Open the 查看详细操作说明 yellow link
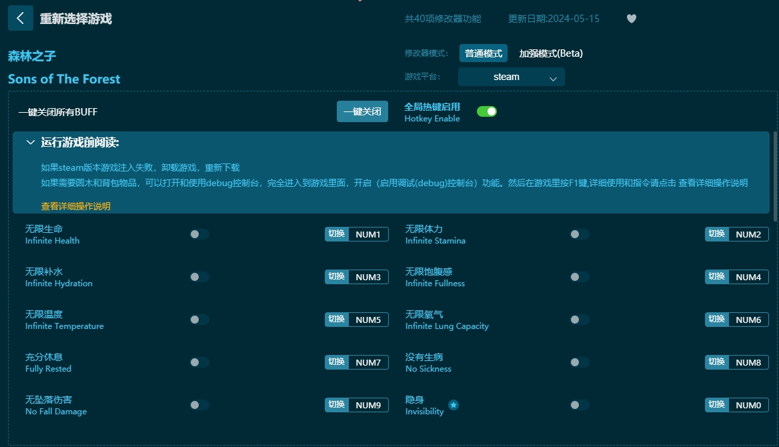779x447 pixels. tap(75, 206)
